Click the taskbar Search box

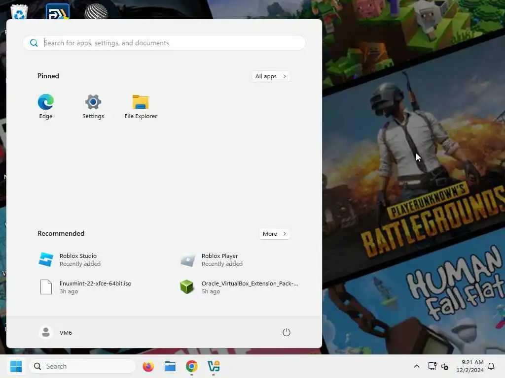[82, 366]
